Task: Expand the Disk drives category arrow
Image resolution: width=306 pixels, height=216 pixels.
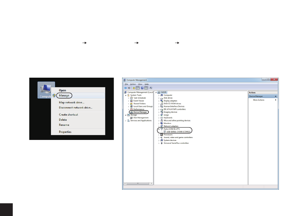Action: (159, 98)
